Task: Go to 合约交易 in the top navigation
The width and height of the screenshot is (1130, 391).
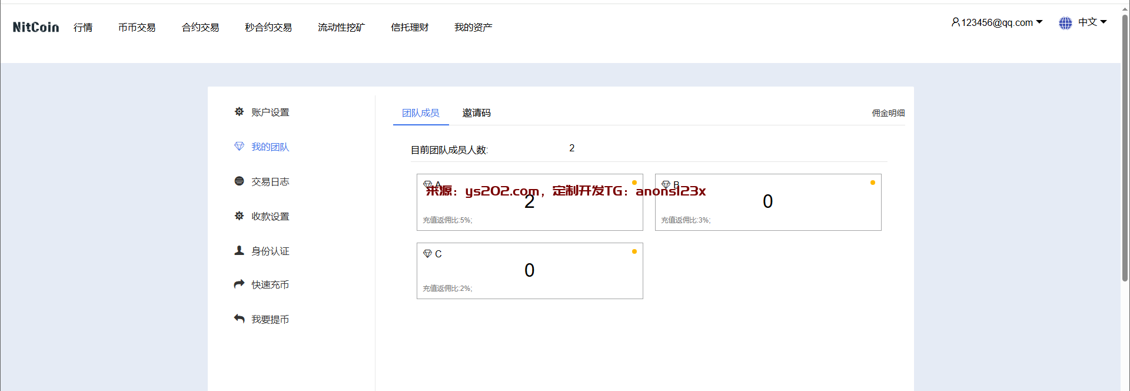Action: pos(200,28)
